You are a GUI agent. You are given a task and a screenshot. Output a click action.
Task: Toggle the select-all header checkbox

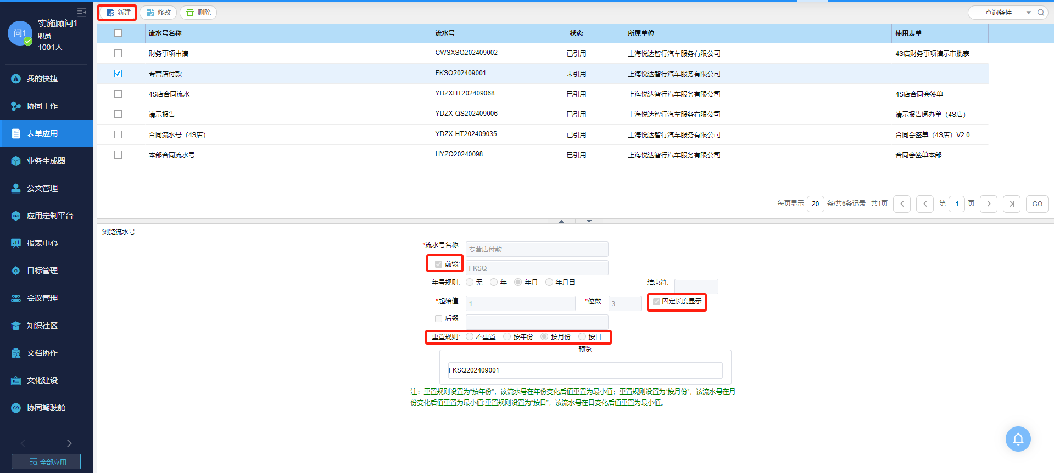coord(118,33)
